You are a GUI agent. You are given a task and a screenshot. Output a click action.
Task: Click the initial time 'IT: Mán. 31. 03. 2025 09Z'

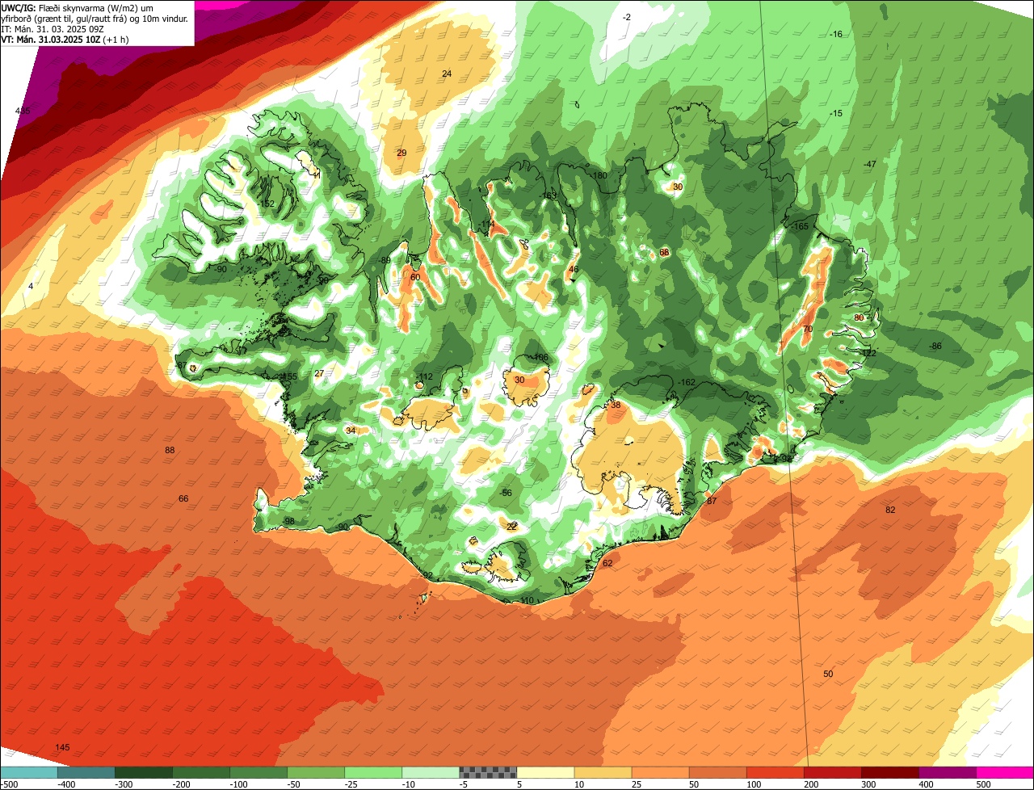click(x=52, y=28)
